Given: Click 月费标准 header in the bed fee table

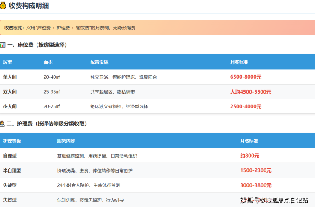Looking at the screenshot, I should coord(239,62).
